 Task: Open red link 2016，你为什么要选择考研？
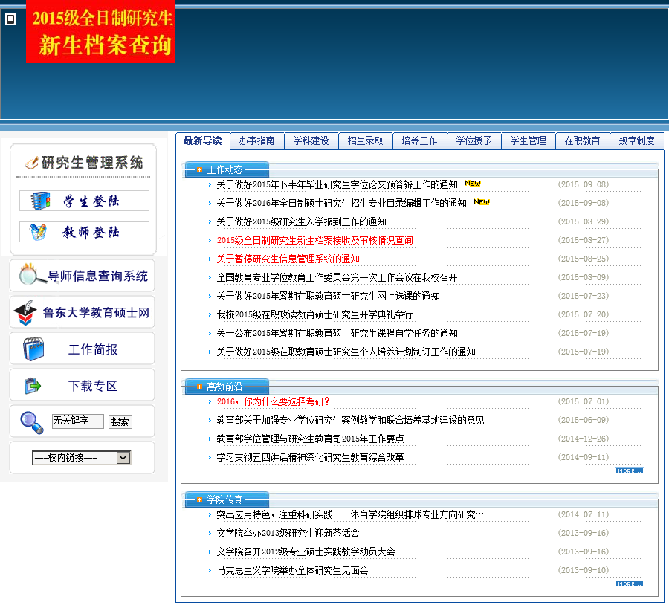[274, 401]
